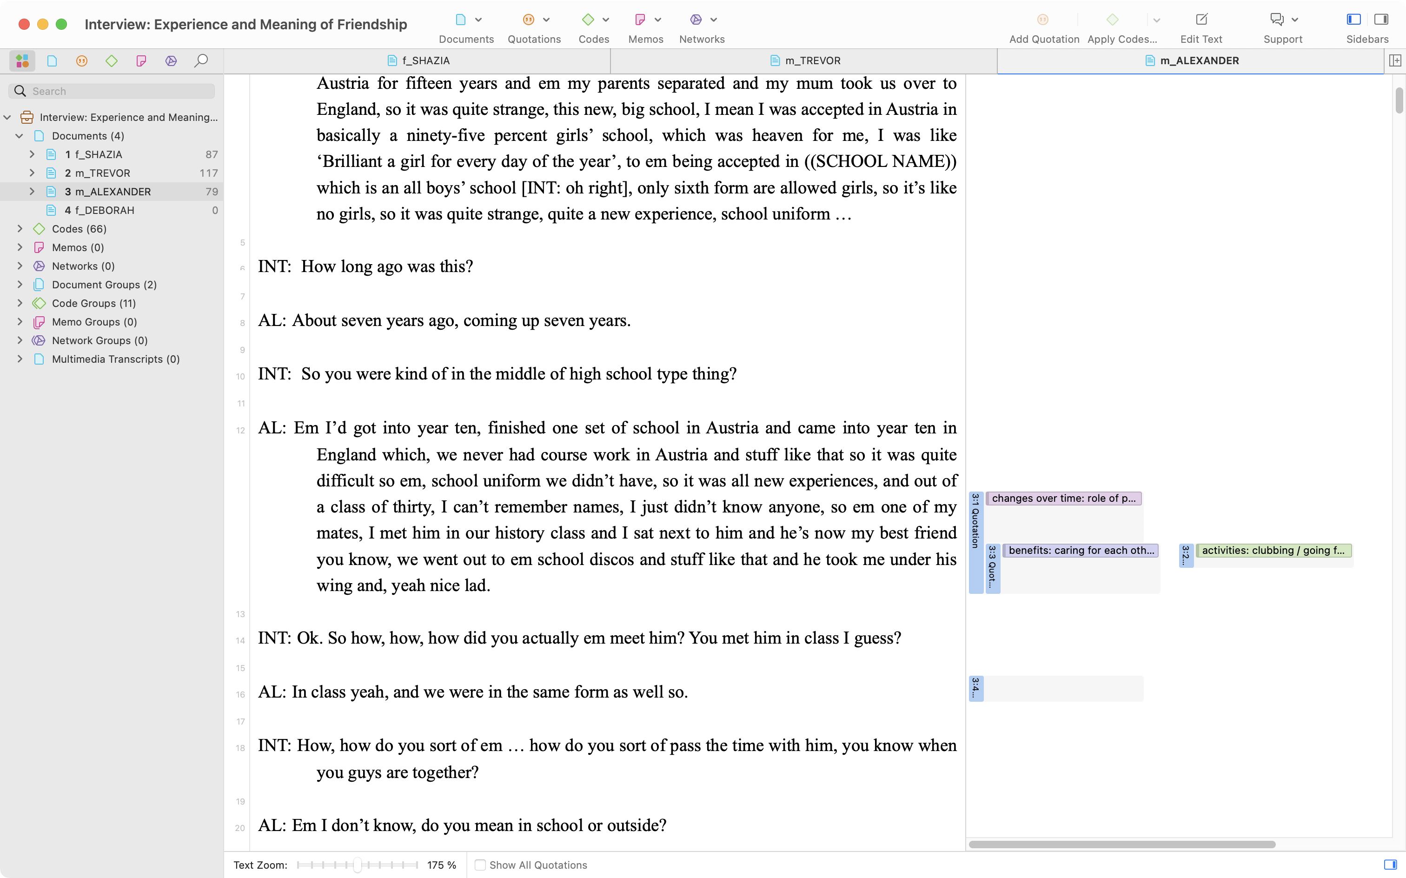The height and width of the screenshot is (878, 1406).
Task: Click add tab group icon at right
Action: tap(1395, 60)
